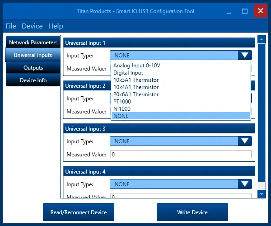Select 10k4A1 Thermistor from the list
Image resolution: width=271 pixels, height=226 pixels.
coord(136,87)
